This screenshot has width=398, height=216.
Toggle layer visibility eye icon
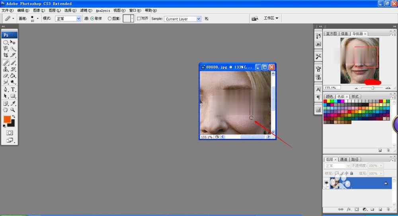coord(326,183)
